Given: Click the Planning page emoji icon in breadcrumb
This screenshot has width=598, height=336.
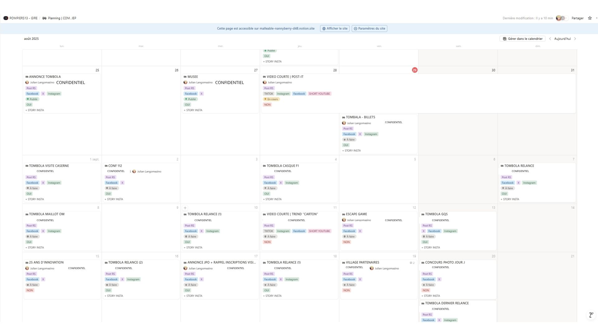Looking at the screenshot, I should [x=44, y=18].
